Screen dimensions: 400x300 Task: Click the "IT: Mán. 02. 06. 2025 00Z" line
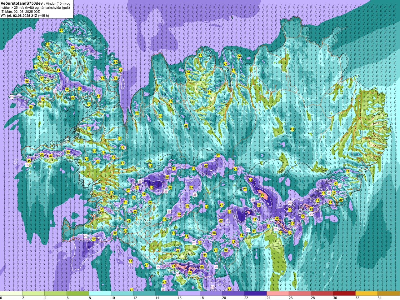click(20, 11)
